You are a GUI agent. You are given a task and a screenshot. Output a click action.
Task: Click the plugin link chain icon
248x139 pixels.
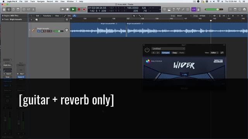pos(222,53)
